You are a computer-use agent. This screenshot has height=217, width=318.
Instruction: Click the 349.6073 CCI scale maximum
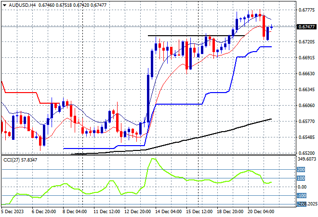pyautogui.click(x=306, y=159)
